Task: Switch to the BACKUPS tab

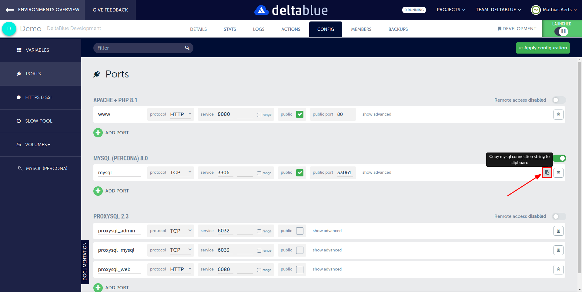Action: click(398, 29)
